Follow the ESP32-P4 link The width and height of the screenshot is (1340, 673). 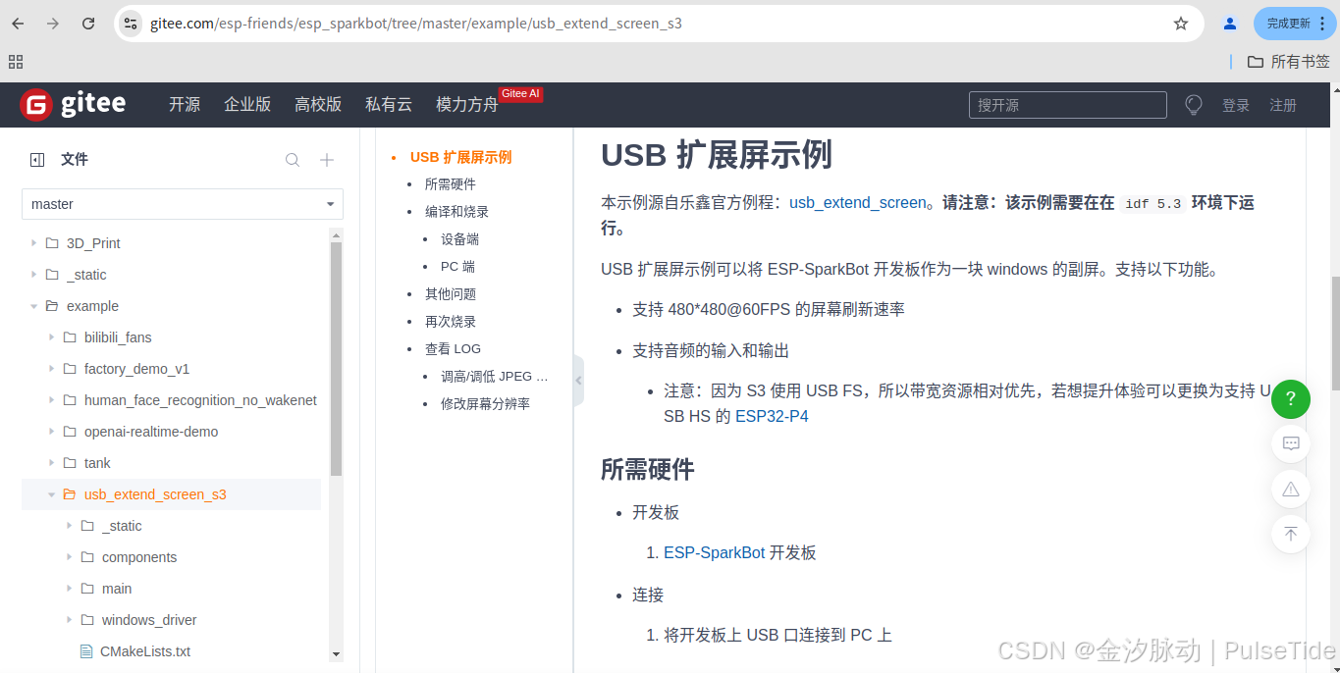tap(772, 416)
